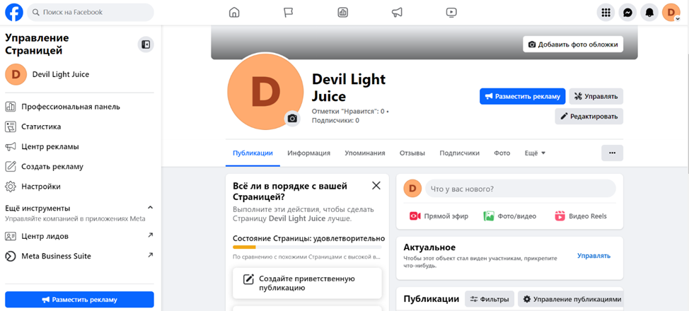This screenshot has width=689, height=311.
Task: Switch to the Информация tab
Action: click(309, 153)
